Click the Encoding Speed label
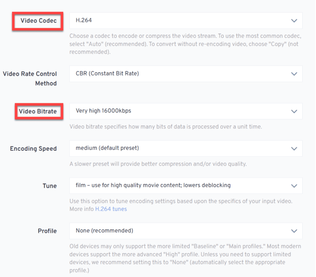The height and width of the screenshot is (277, 316). 33,149
